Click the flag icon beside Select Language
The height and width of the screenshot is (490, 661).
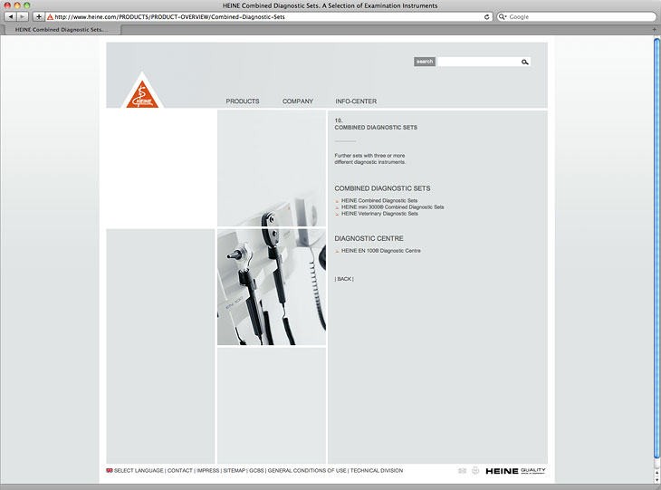110,471
